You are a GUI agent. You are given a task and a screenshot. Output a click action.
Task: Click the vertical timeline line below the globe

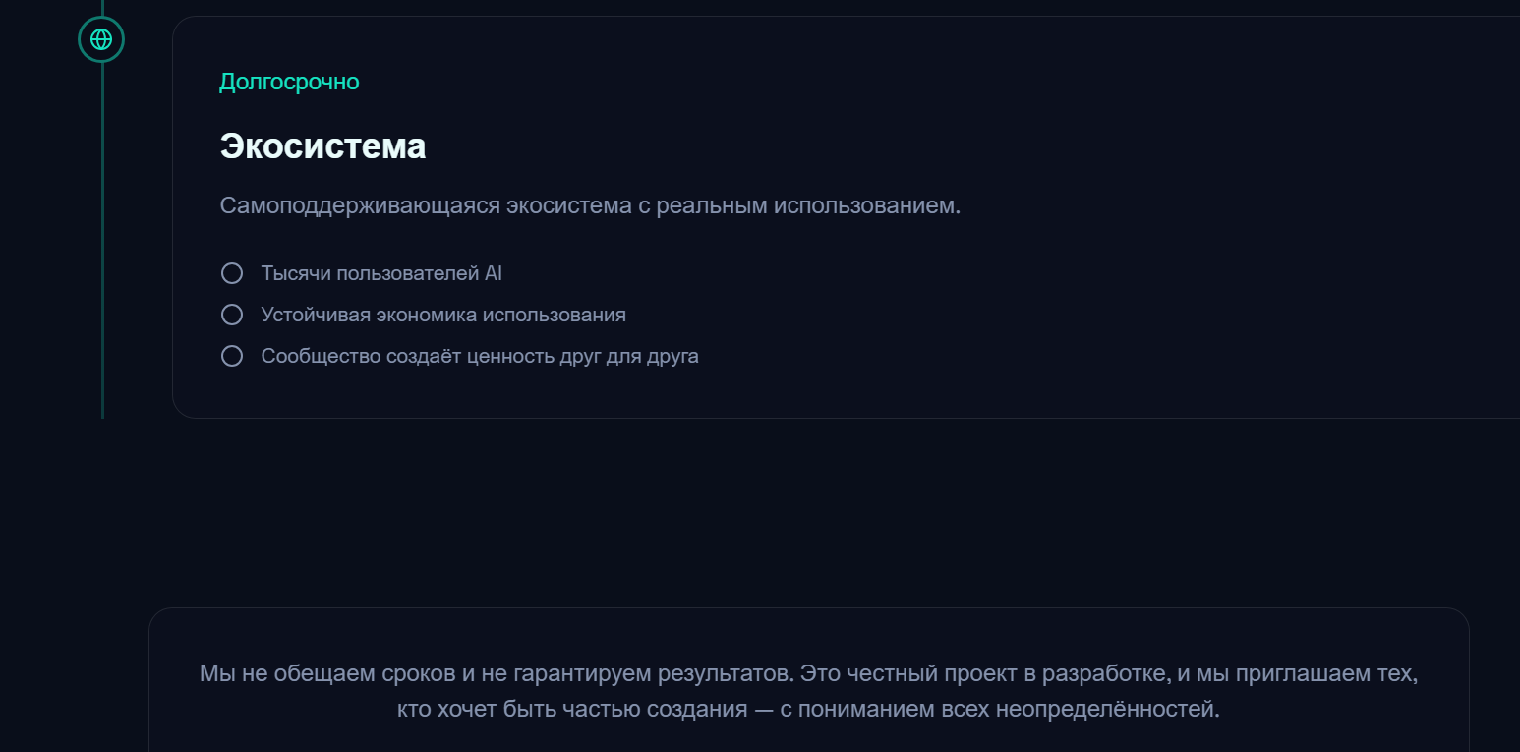tap(102, 246)
